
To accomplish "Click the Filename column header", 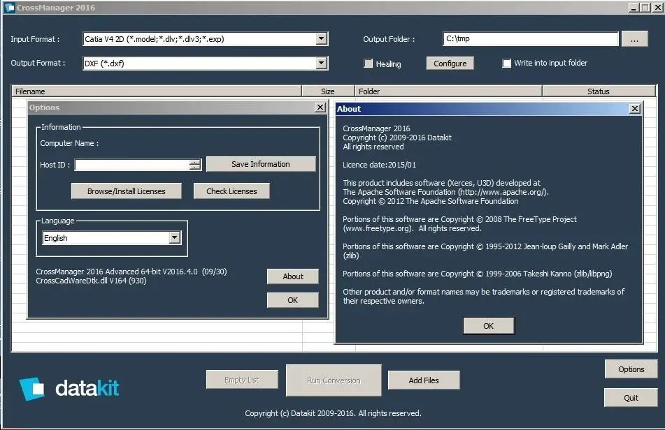I will click(156, 91).
